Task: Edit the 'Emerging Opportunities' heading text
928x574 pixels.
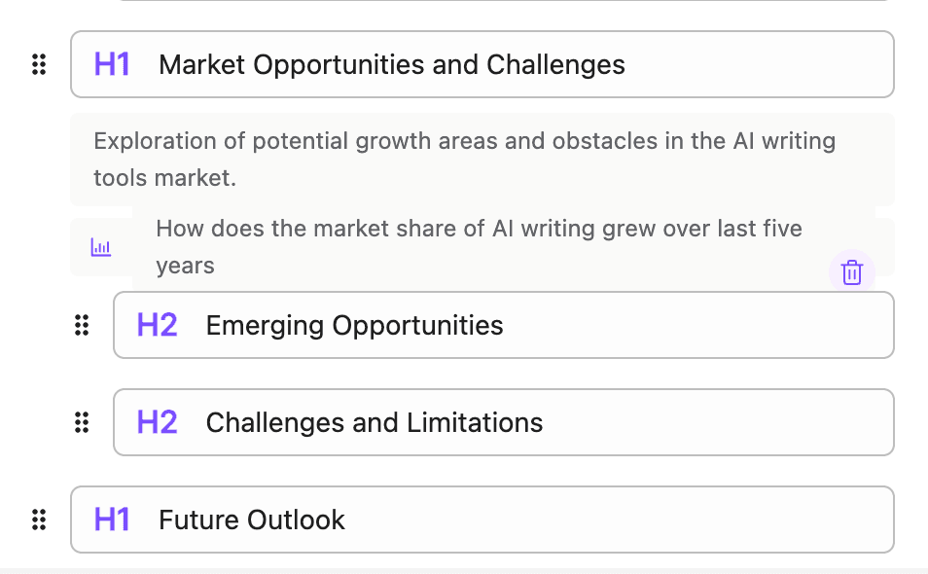Action: (x=354, y=325)
